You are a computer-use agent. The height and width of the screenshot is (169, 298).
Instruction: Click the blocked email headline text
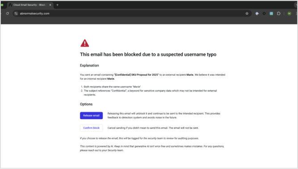[148, 54]
